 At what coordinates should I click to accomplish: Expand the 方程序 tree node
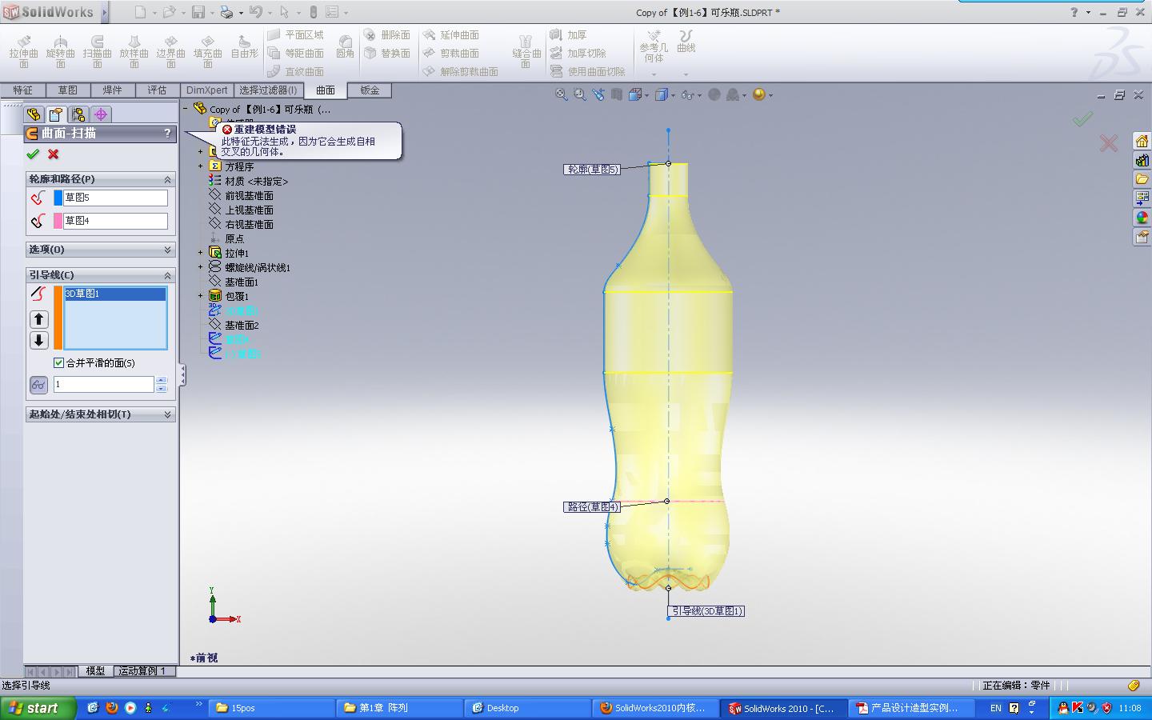click(201, 166)
